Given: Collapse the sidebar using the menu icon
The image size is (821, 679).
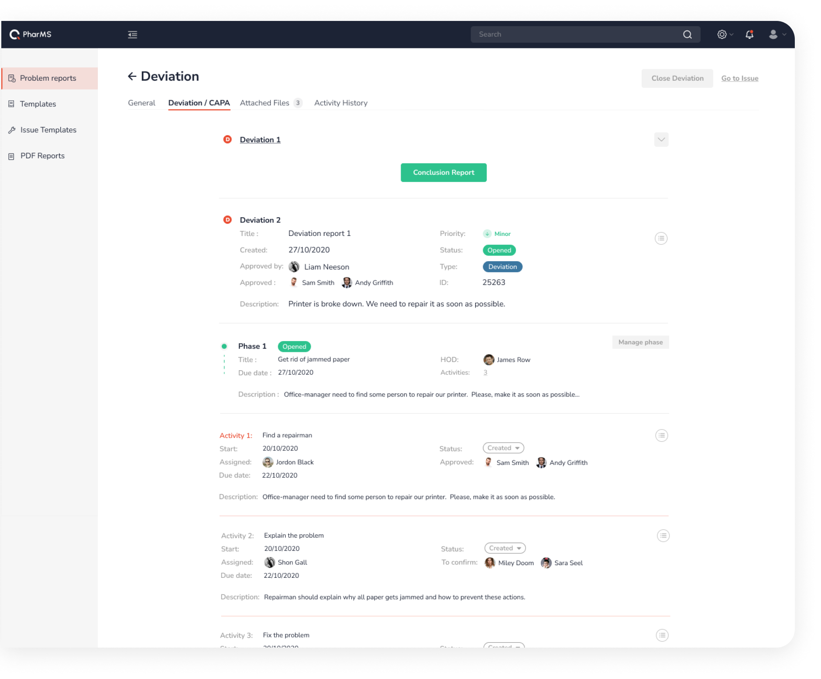Looking at the screenshot, I should tap(132, 35).
